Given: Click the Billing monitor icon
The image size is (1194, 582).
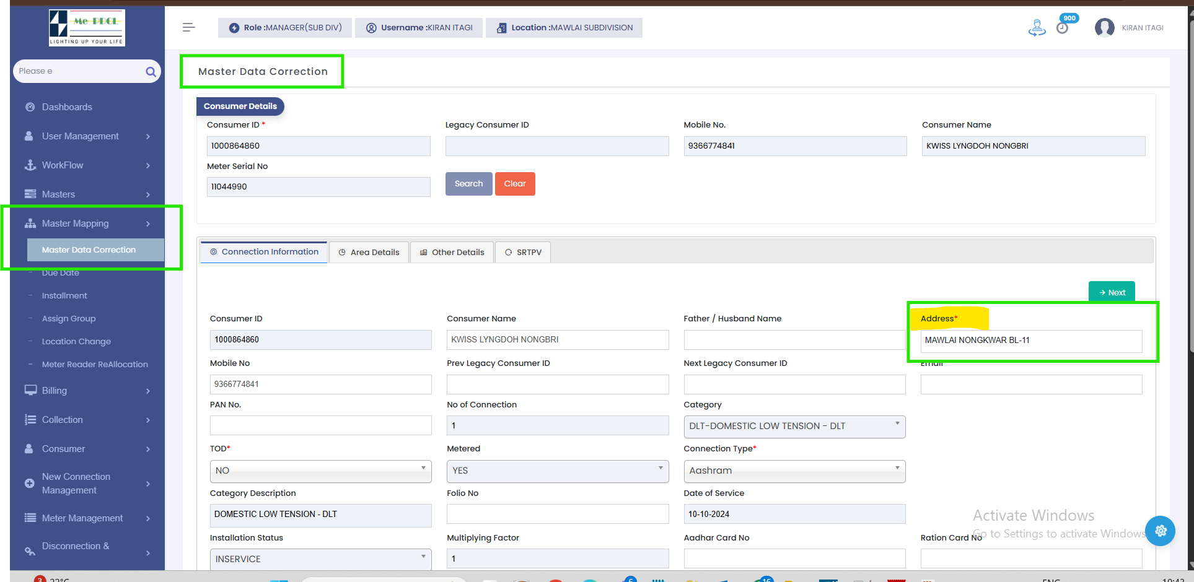Looking at the screenshot, I should [x=30, y=391].
